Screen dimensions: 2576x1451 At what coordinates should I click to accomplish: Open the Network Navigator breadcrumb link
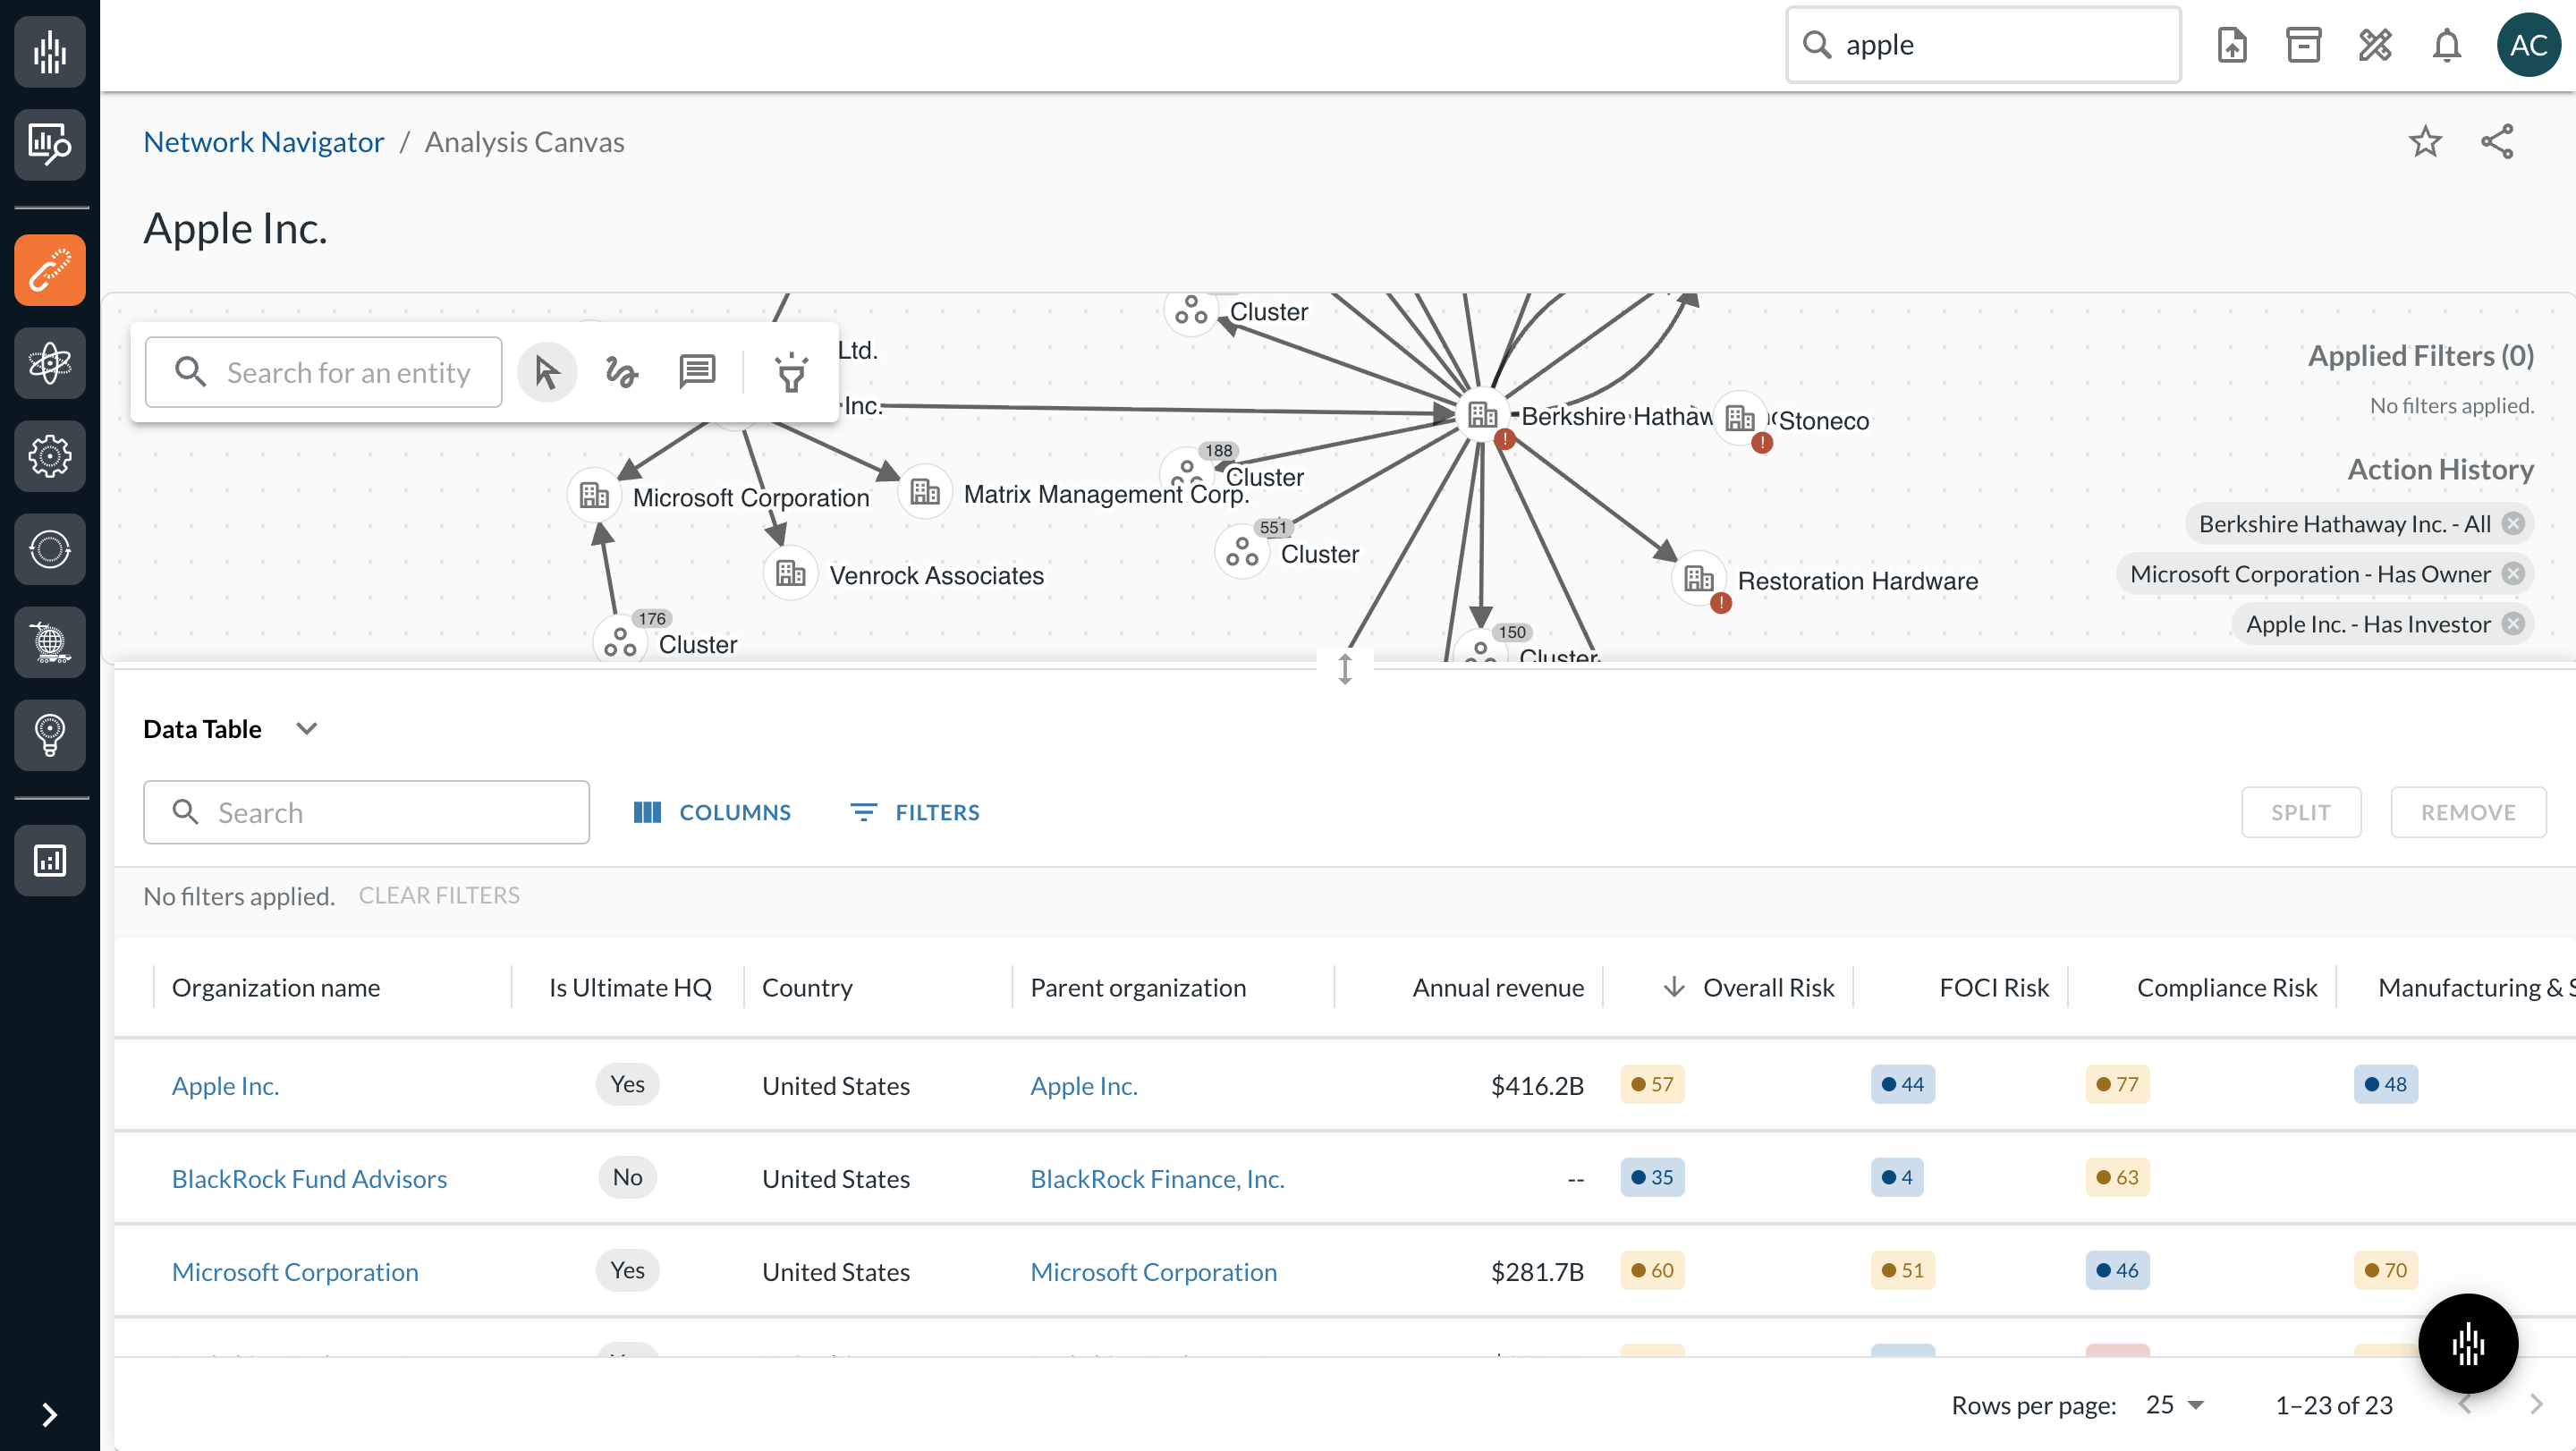(x=264, y=142)
